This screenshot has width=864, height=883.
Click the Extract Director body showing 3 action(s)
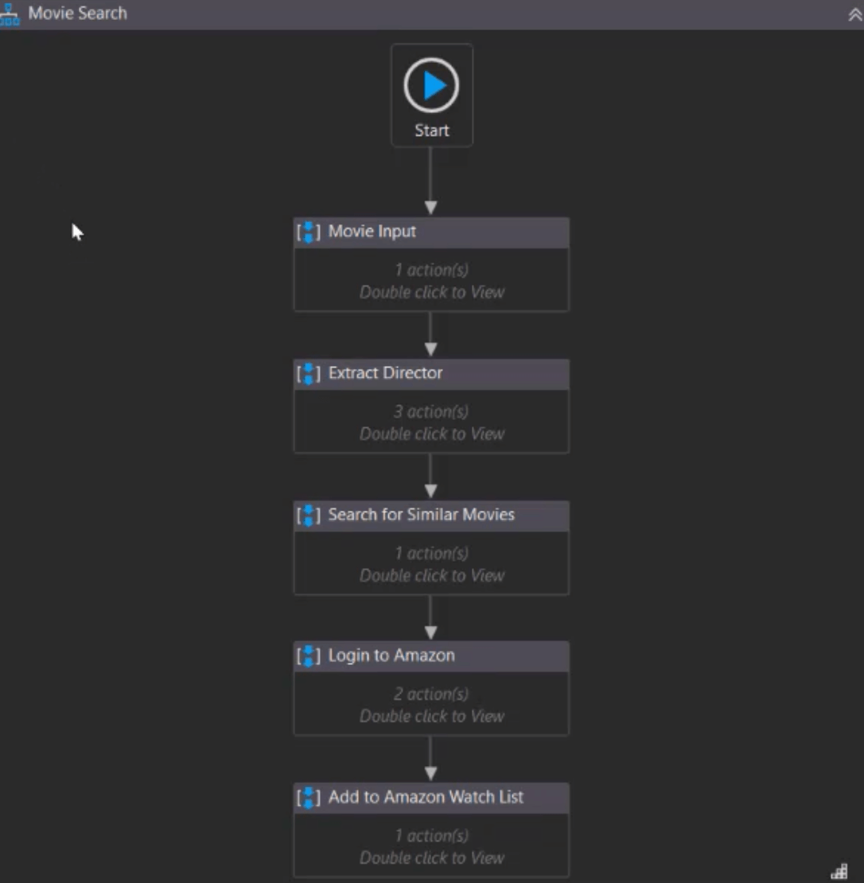pyautogui.click(x=431, y=422)
